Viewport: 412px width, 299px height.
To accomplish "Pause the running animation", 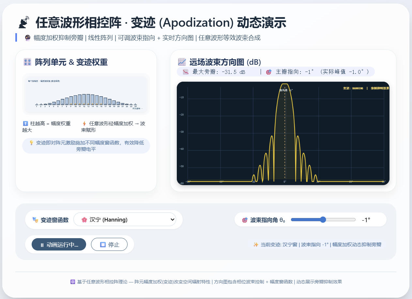I will pyautogui.click(x=59, y=245).
